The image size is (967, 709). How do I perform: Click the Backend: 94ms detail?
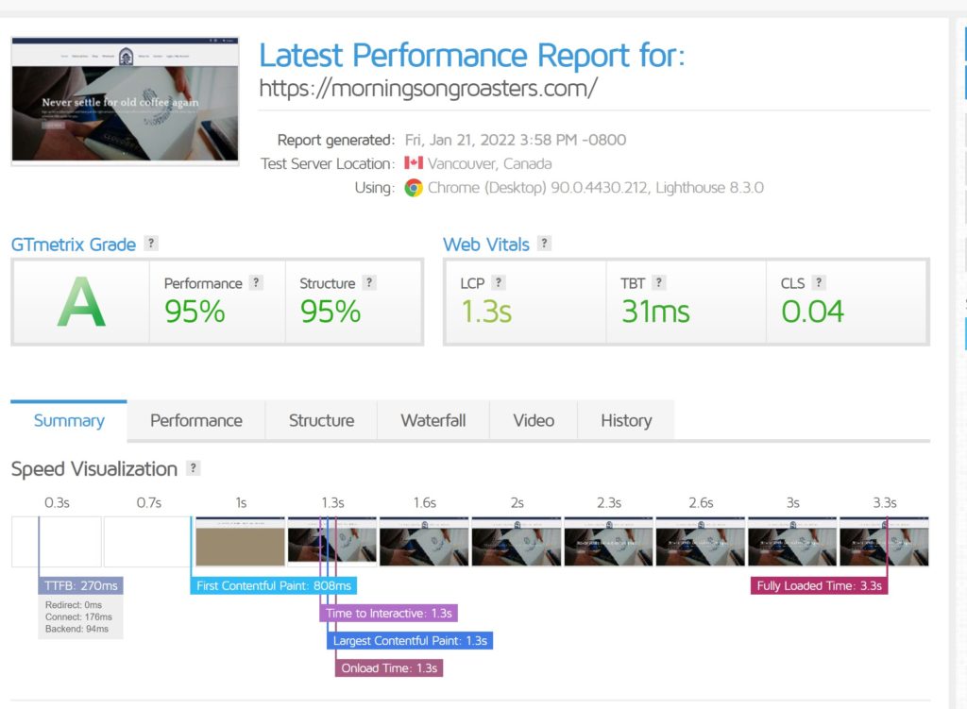tap(76, 629)
